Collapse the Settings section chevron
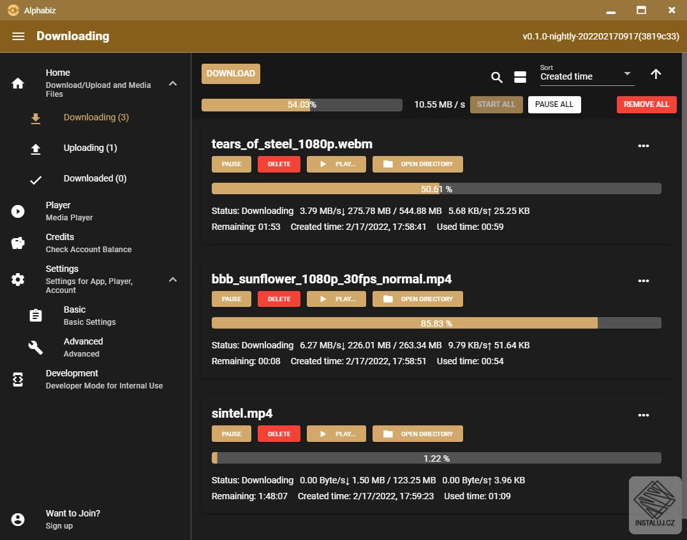687x540 pixels. [173, 280]
